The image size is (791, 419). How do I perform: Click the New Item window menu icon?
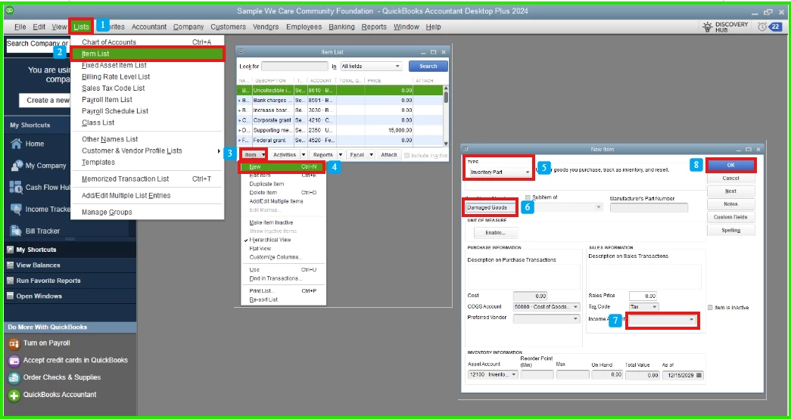click(x=466, y=149)
